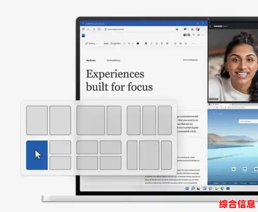Choose left zone of the equal two-column snap layout
The height and width of the screenshot is (212, 258).
(37, 120)
